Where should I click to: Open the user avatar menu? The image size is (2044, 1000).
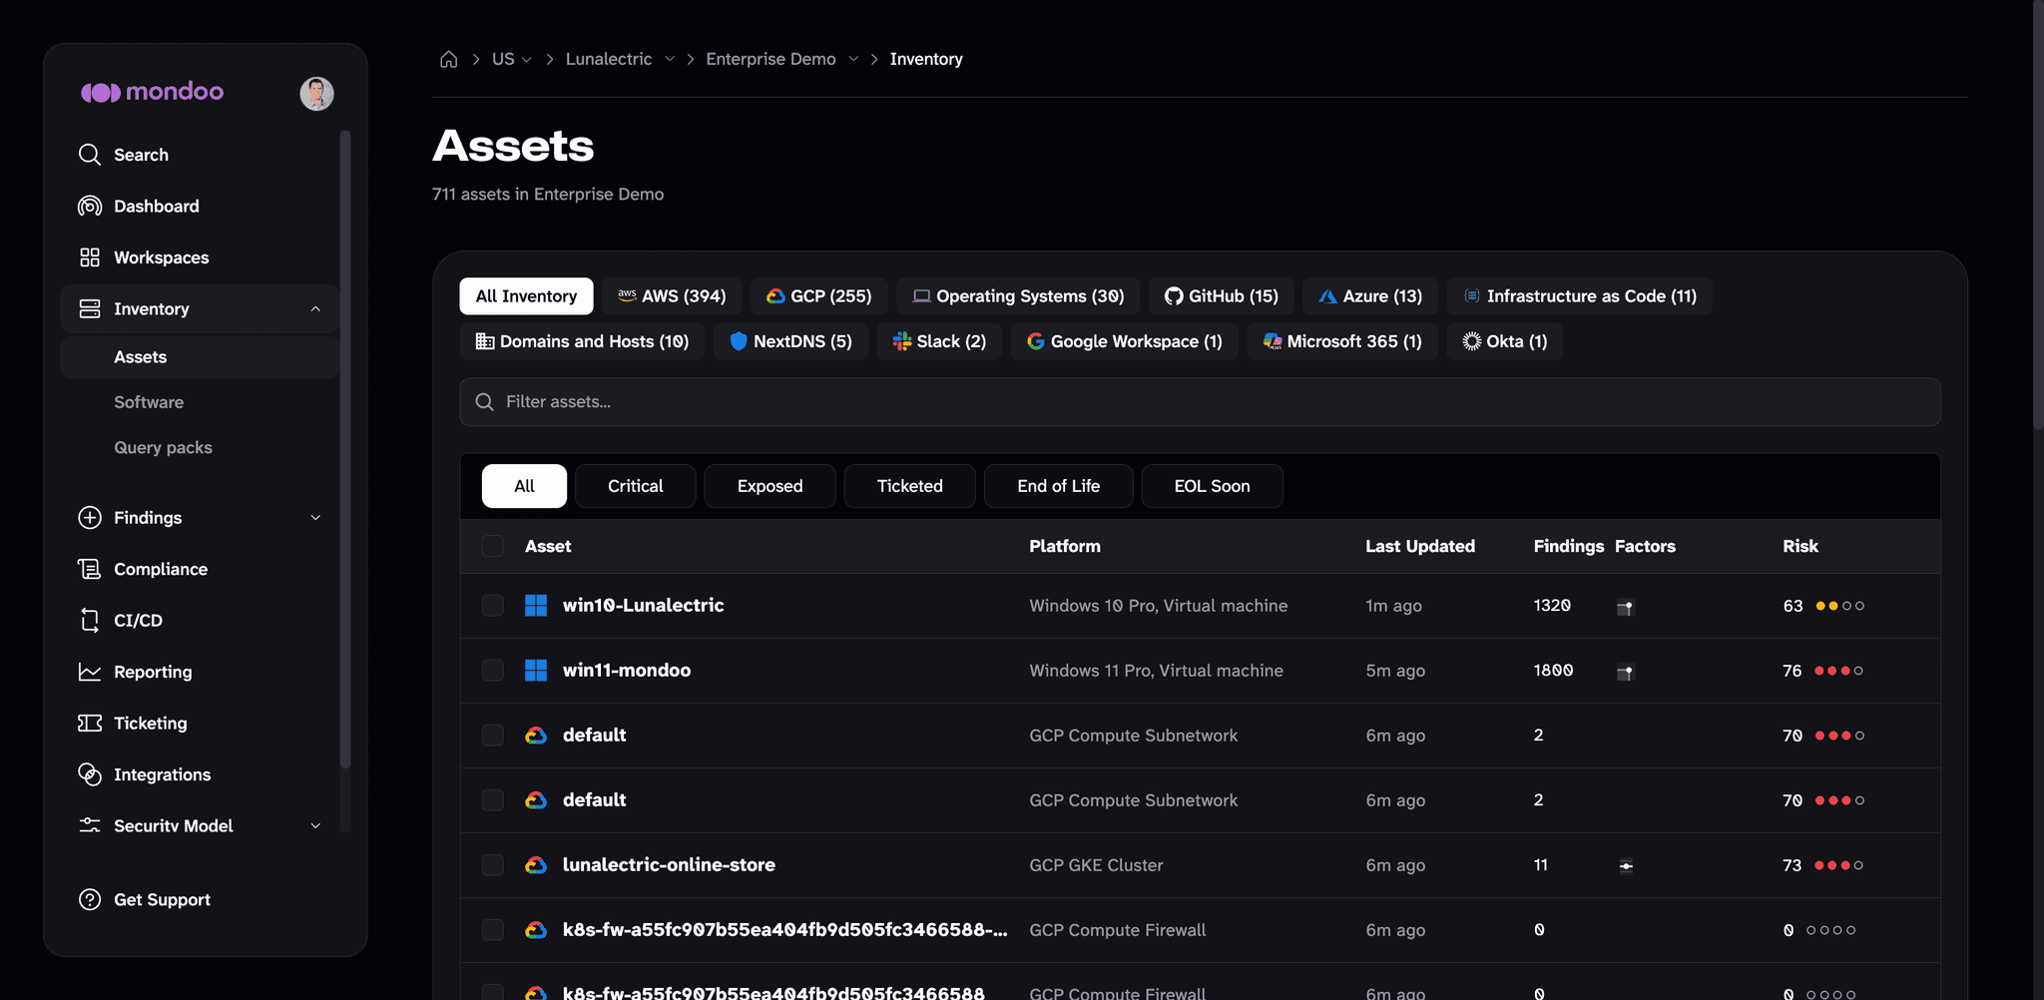click(316, 93)
